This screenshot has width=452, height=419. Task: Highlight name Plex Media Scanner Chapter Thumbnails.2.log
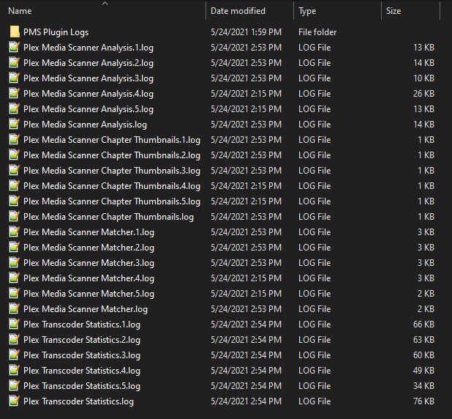112,155
